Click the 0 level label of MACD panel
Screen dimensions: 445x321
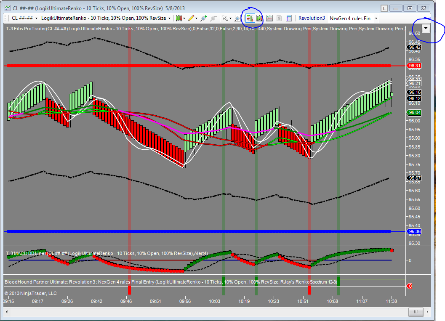(x=410, y=260)
